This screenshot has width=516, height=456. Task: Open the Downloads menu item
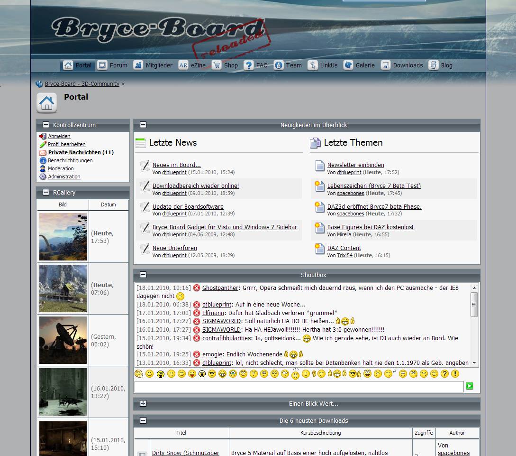pyautogui.click(x=408, y=65)
